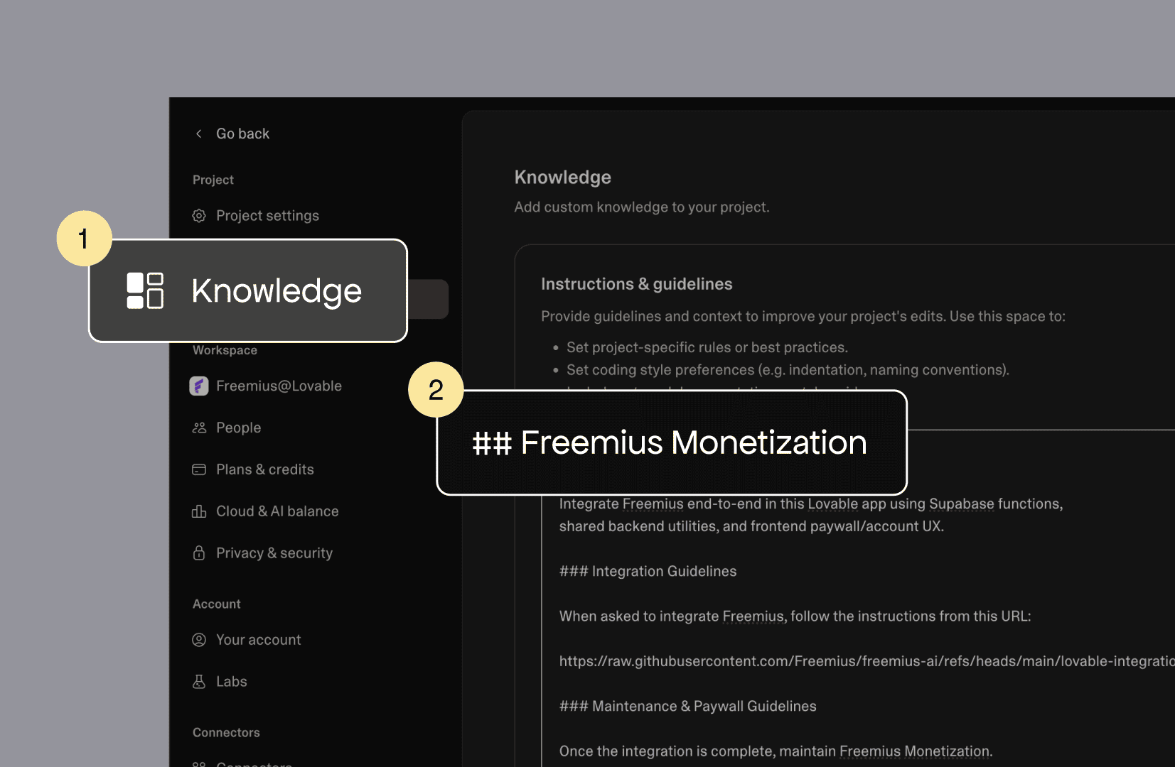Click the Freemius workspace logo icon
The width and height of the screenshot is (1175, 767).
point(199,386)
